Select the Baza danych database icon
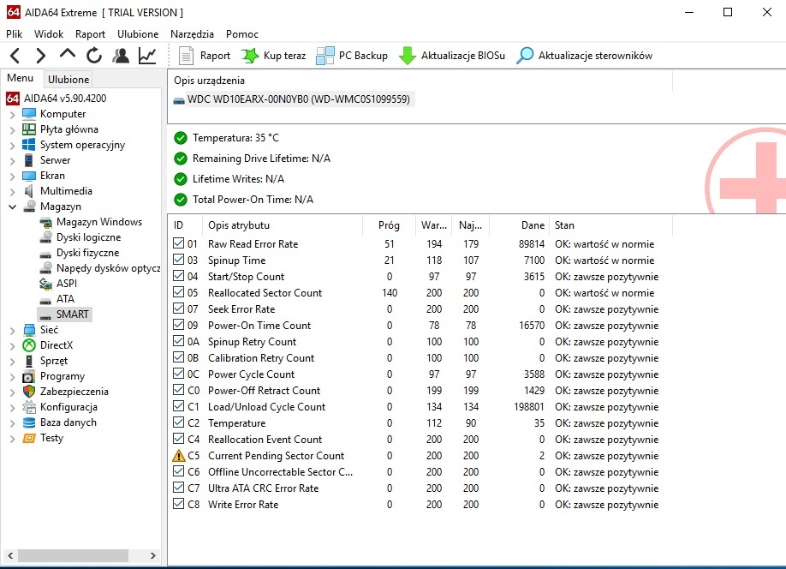Viewport: 786px width, 569px height. [29, 422]
